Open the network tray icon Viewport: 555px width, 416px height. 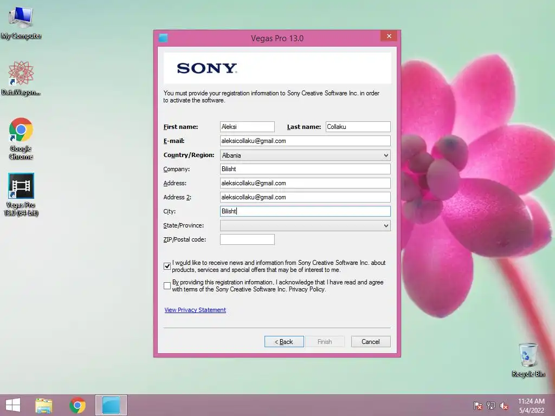tap(491, 406)
